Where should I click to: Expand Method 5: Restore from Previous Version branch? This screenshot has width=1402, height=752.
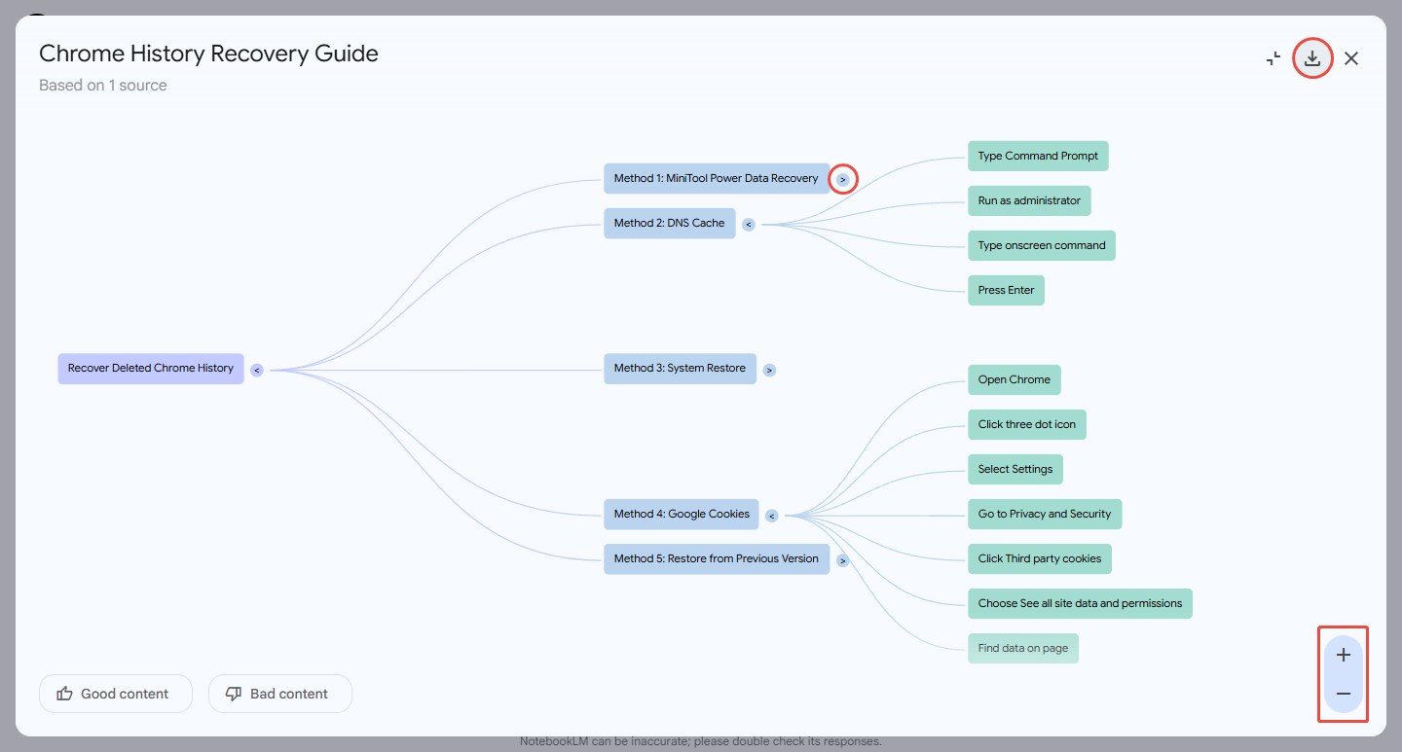pyautogui.click(x=843, y=560)
